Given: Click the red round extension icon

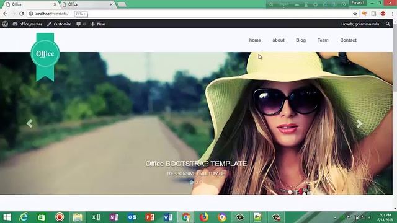Looking at the screenshot, I should [x=383, y=14].
